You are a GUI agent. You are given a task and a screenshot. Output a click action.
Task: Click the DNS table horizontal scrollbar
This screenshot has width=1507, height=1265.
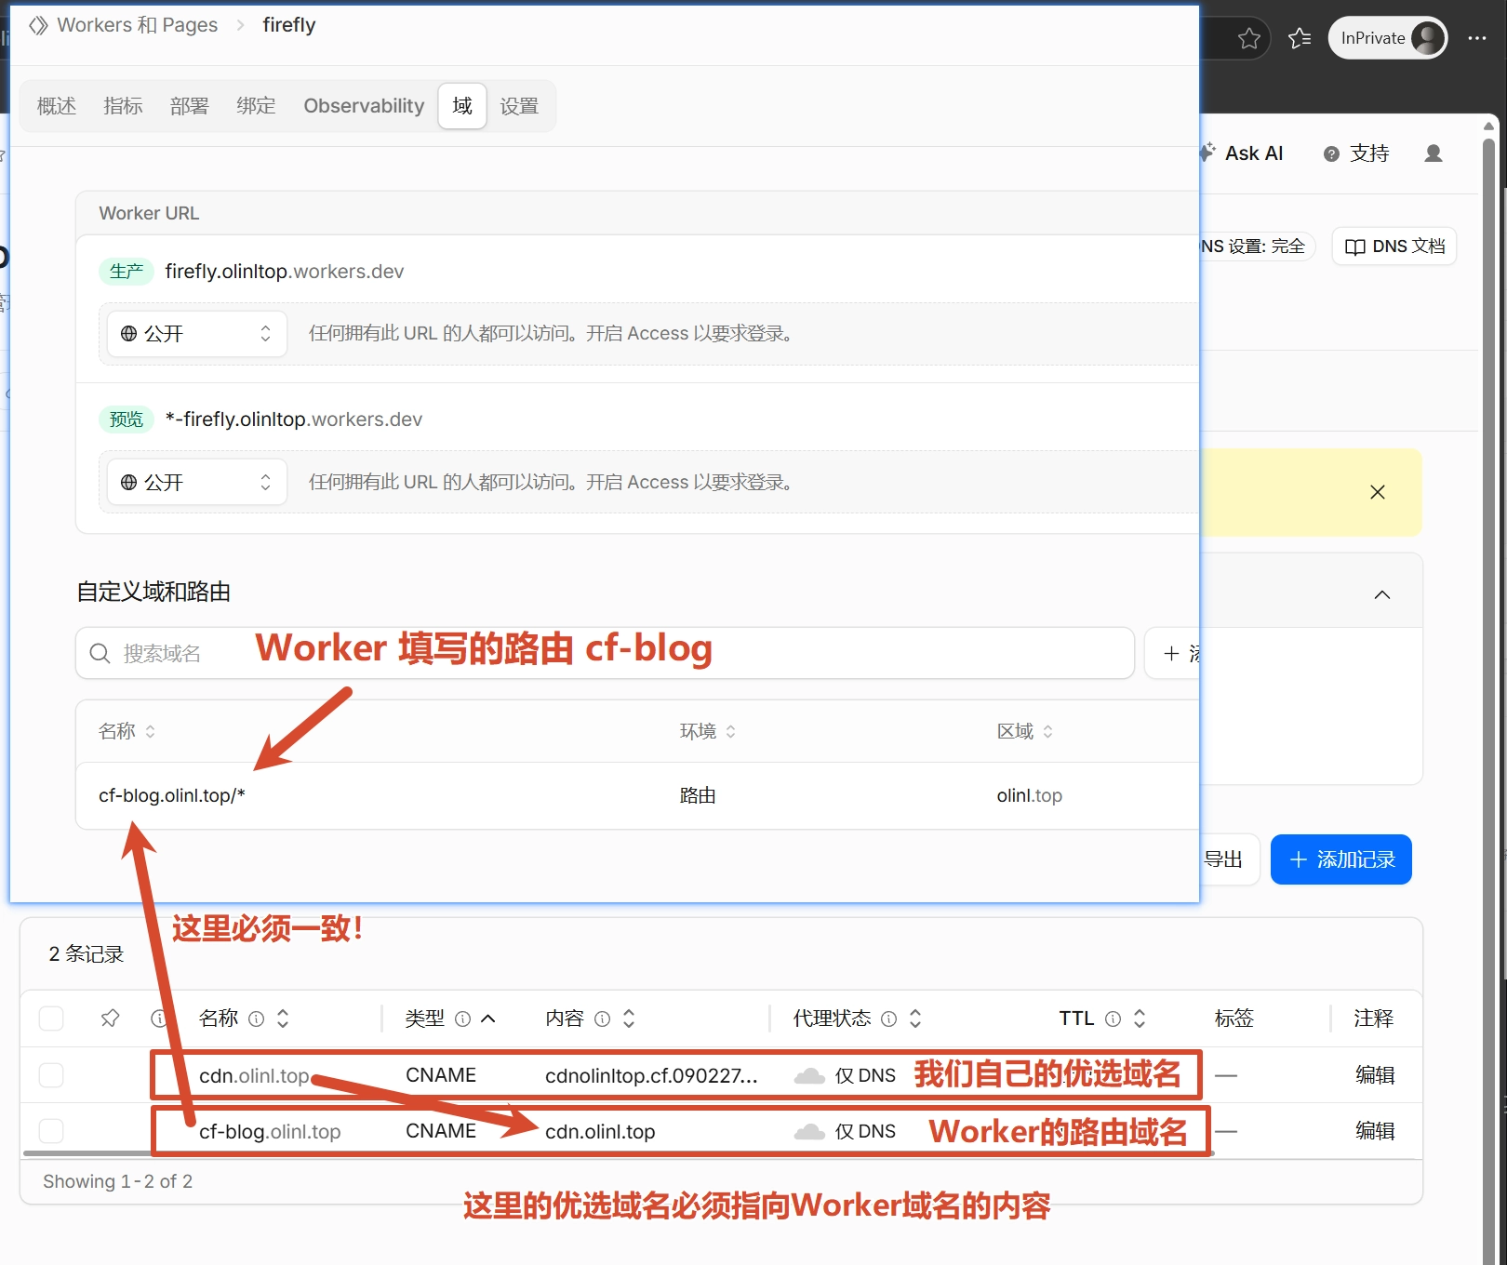pyautogui.click(x=618, y=1154)
